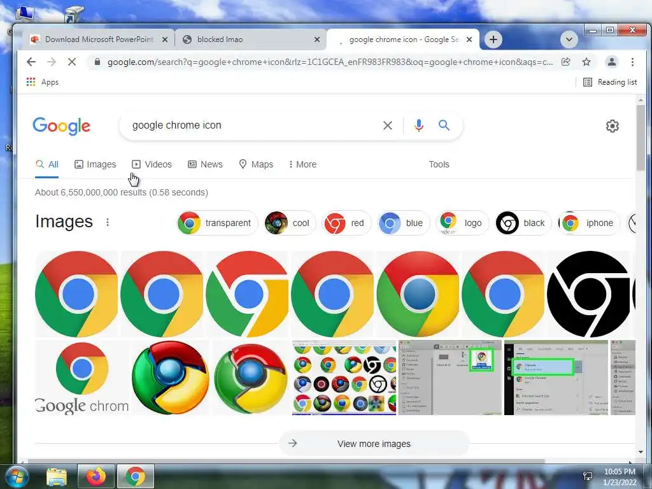Open the white-outlined Chrome logo thumbnail
652x489 pixels.
click(248, 294)
